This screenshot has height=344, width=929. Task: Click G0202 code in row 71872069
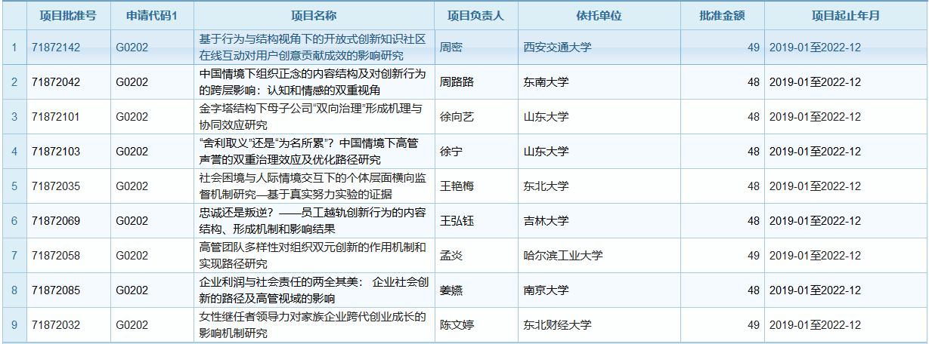(132, 221)
